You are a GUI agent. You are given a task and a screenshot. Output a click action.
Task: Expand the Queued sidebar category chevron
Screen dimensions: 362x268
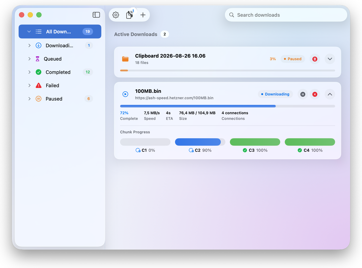(29, 59)
